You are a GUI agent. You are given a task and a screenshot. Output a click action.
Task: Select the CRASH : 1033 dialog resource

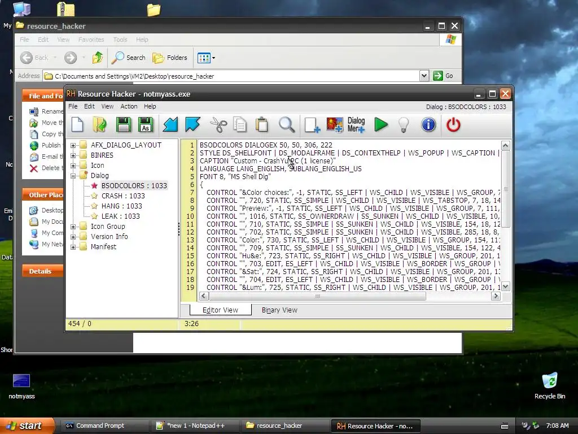(123, 196)
